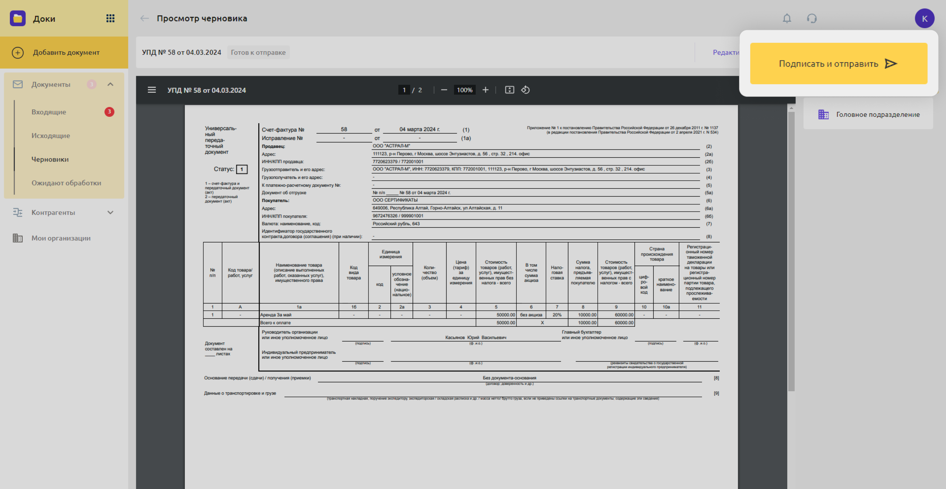This screenshot has height=489, width=946.
Task: Open the user avatar K menu
Action: [x=924, y=18]
